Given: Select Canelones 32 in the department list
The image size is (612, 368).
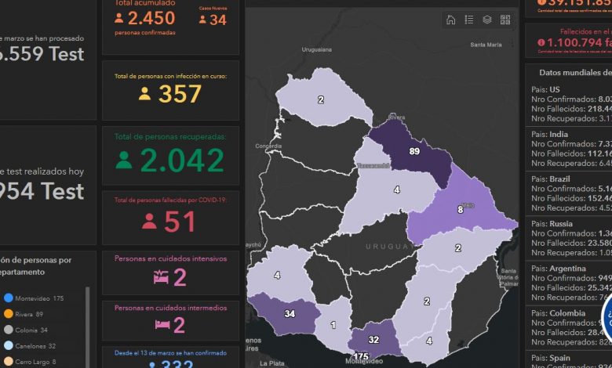Looking at the screenshot, I should (x=35, y=346).
